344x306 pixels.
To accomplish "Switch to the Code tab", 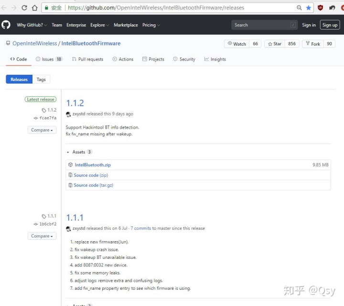I will (x=19, y=59).
